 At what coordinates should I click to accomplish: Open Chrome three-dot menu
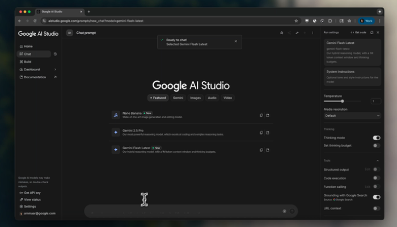click(x=379, y=21)
